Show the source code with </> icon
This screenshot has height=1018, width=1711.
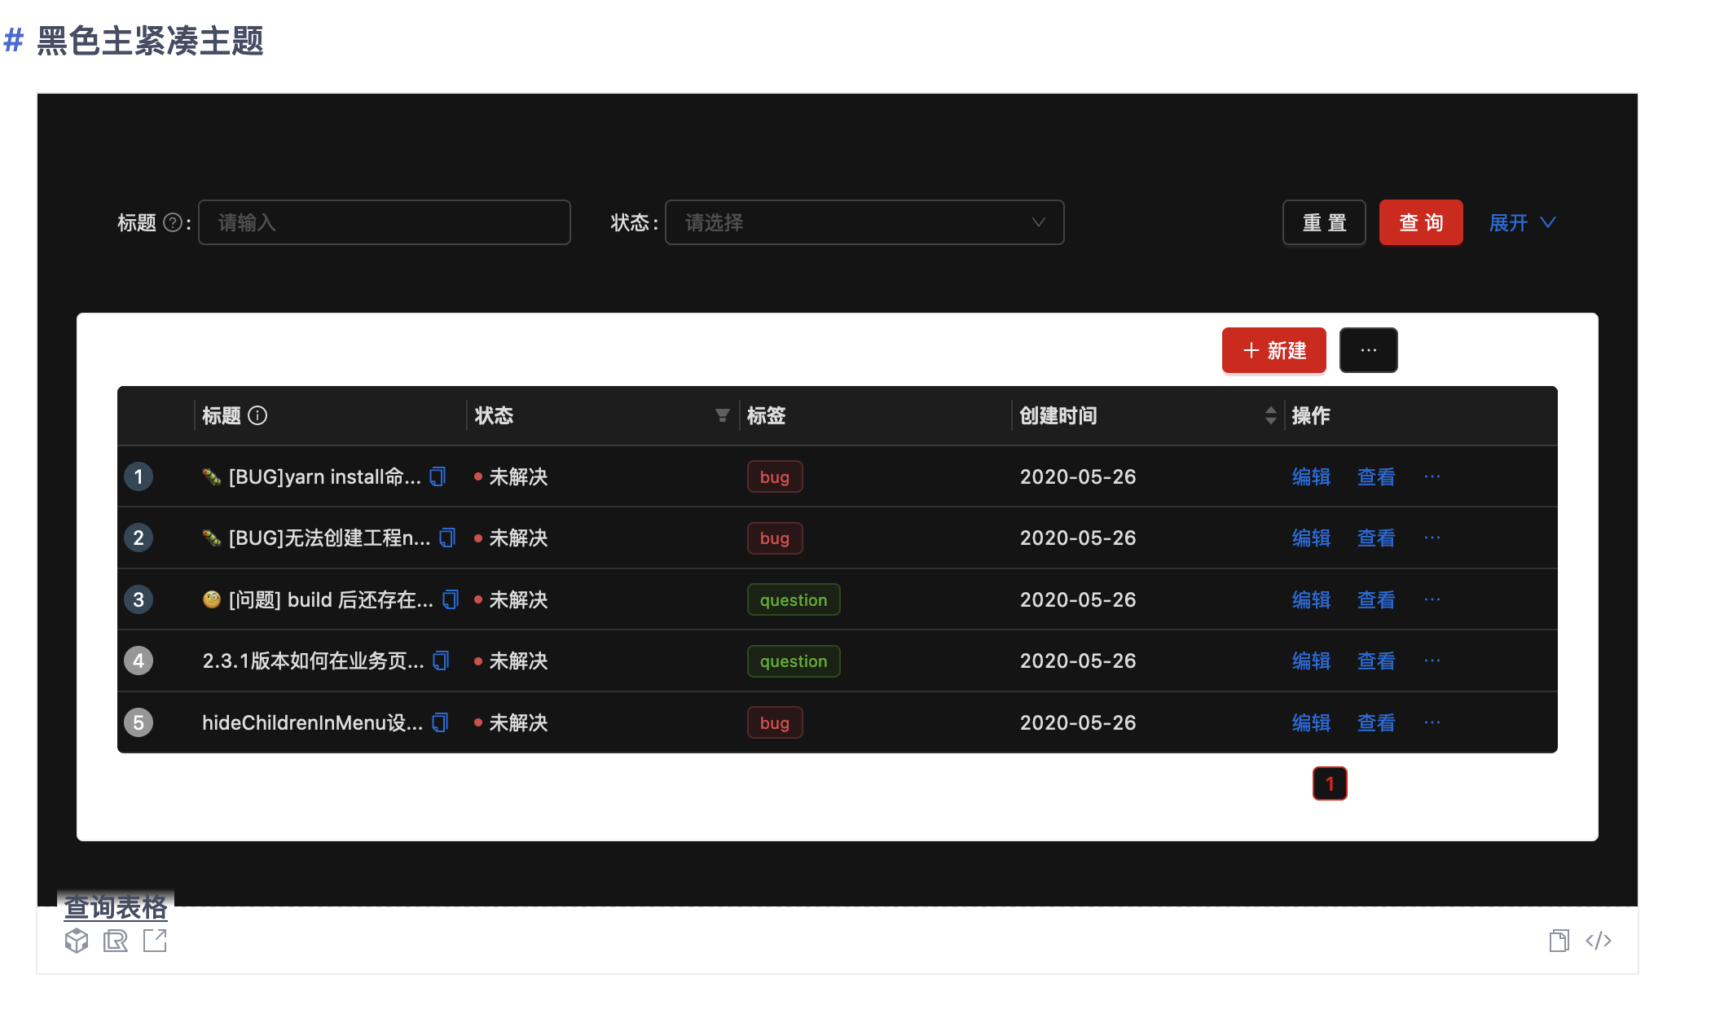(1599, 941)
